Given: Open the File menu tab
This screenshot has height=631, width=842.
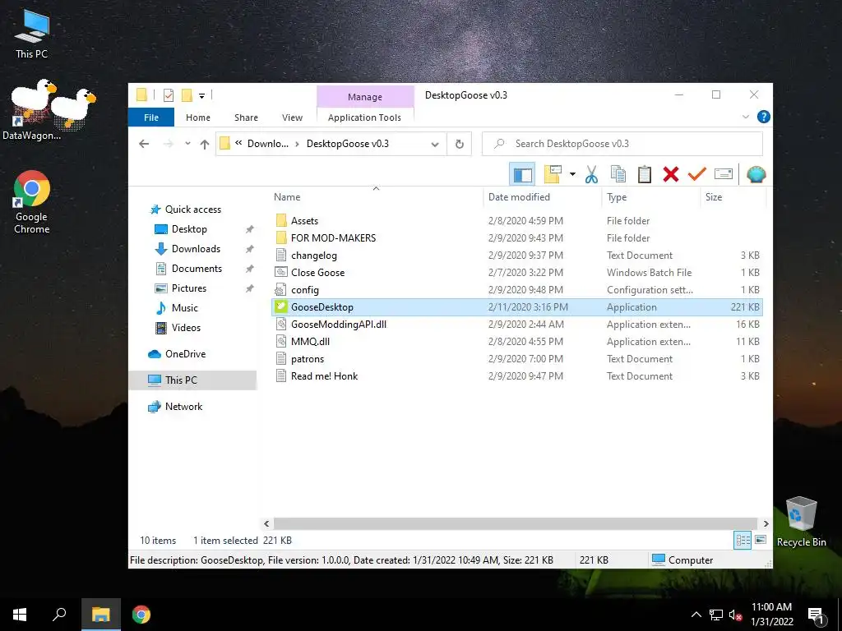Looking at the screenshot, I should pos(151,117).
